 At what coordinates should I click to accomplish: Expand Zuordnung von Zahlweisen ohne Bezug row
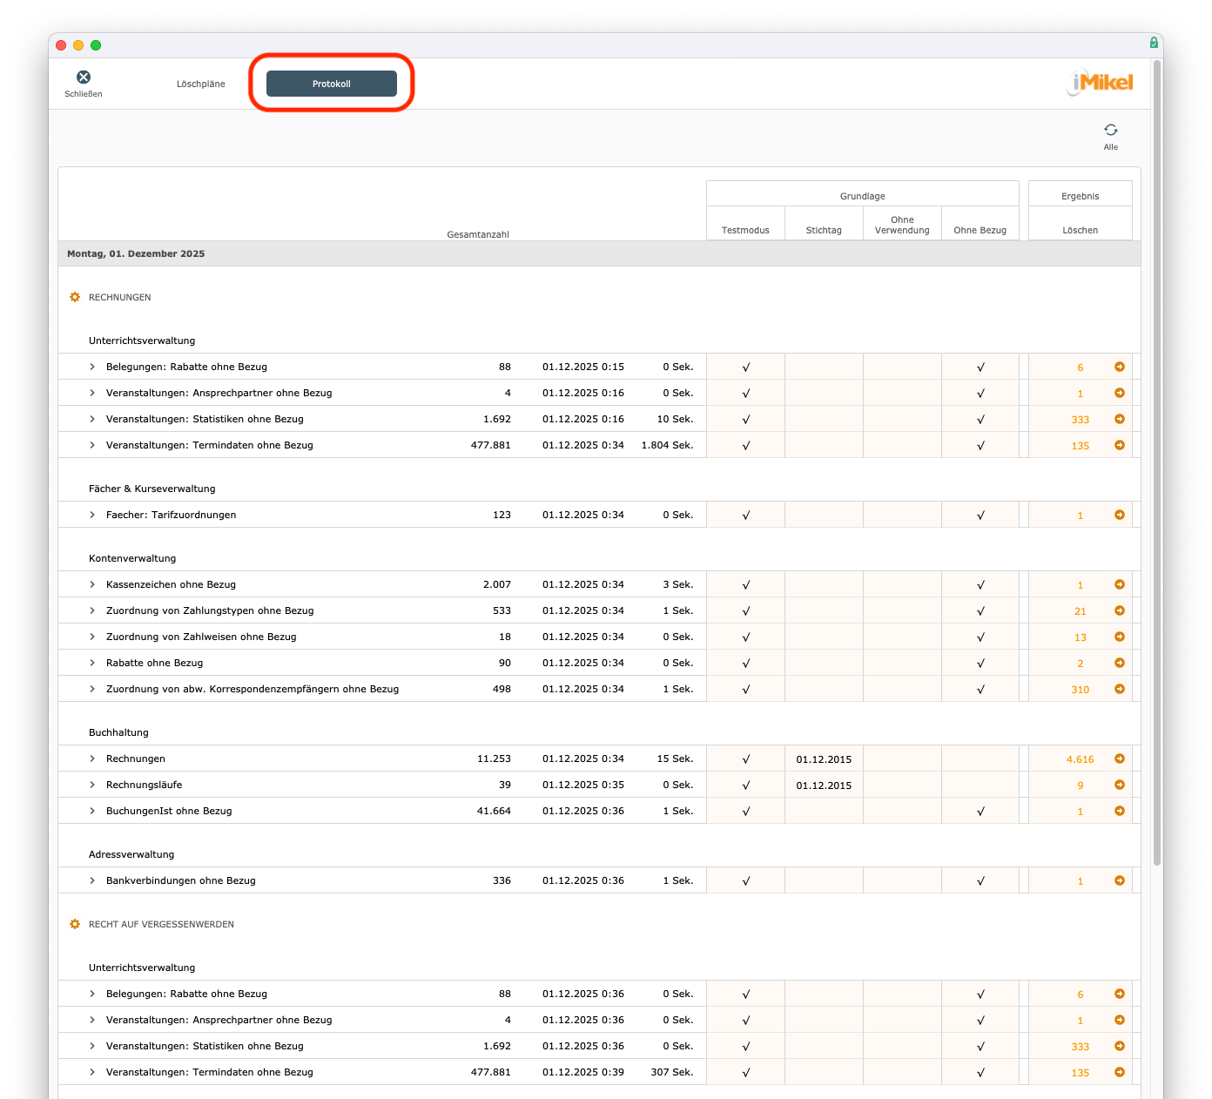92,637
